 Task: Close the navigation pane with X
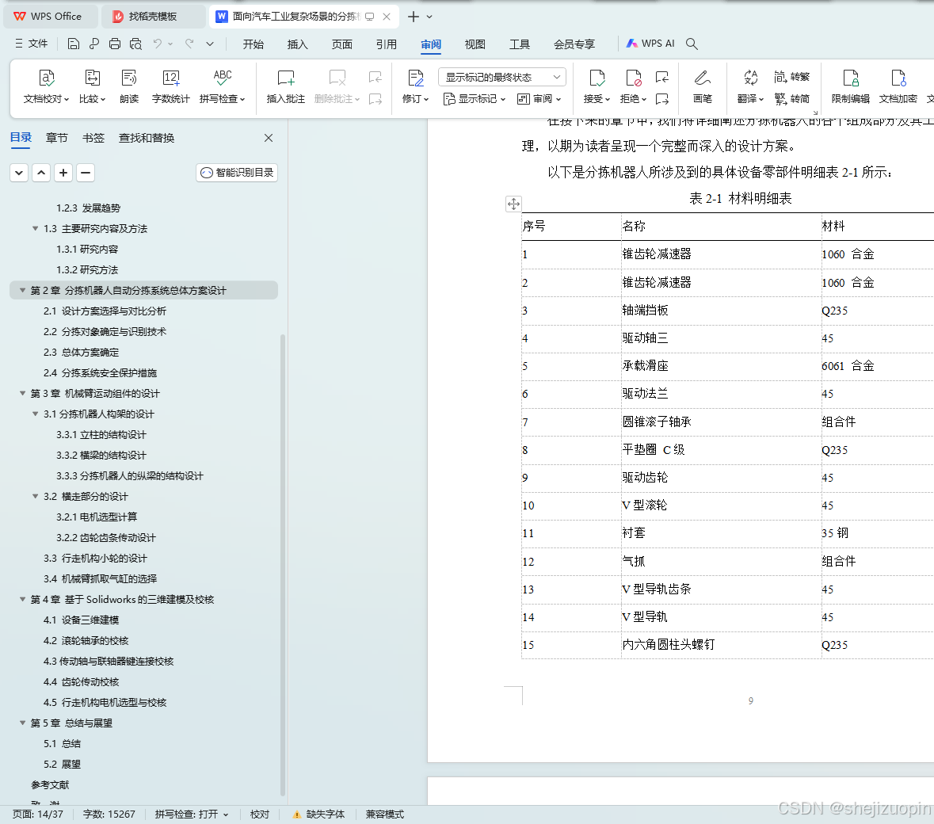point(269,138)
